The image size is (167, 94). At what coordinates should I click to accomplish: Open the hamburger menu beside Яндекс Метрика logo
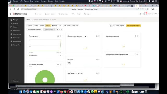(x=10, y=14)
